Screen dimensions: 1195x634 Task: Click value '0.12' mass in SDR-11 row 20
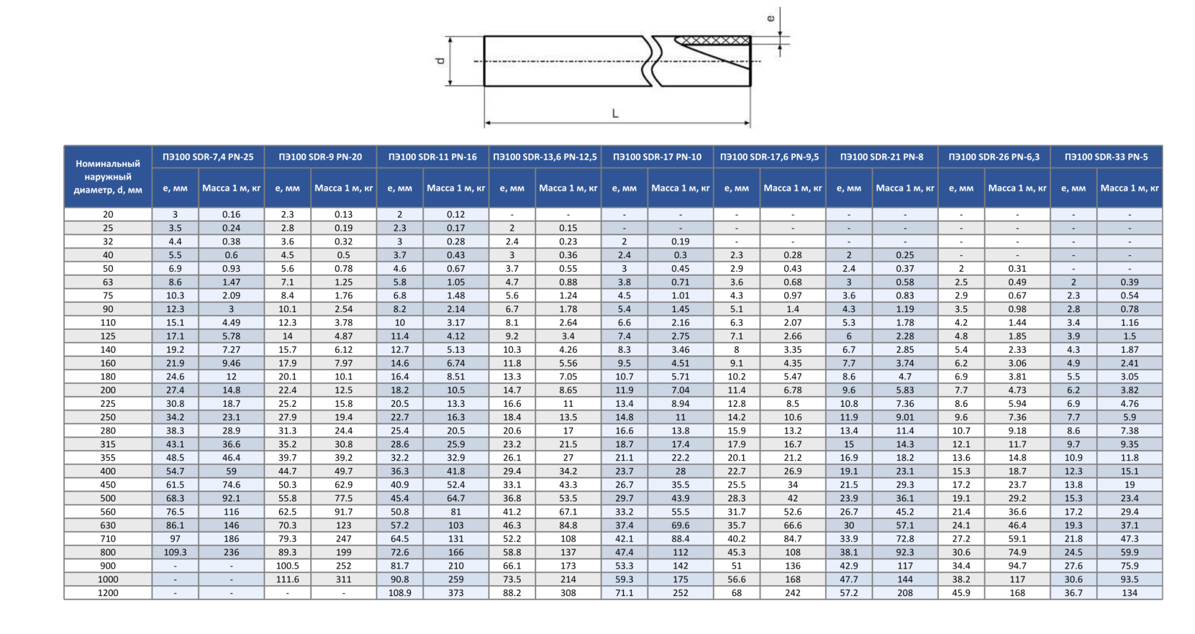click(456, 214)
